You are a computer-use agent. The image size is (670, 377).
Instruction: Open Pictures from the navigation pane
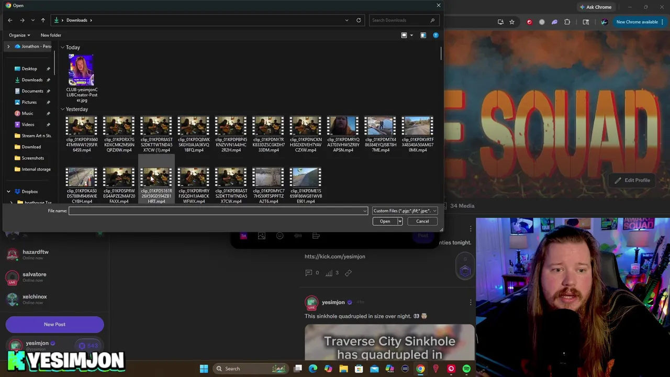click(29, 102)
